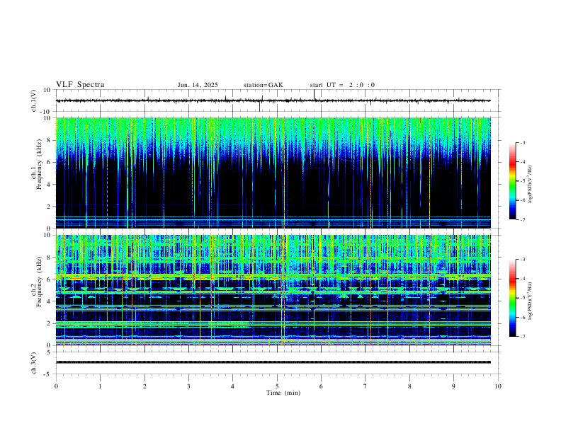This screenshot has height=433, width=561.
Task: Click the time axis tick label '4'
Action: [232, 386]
